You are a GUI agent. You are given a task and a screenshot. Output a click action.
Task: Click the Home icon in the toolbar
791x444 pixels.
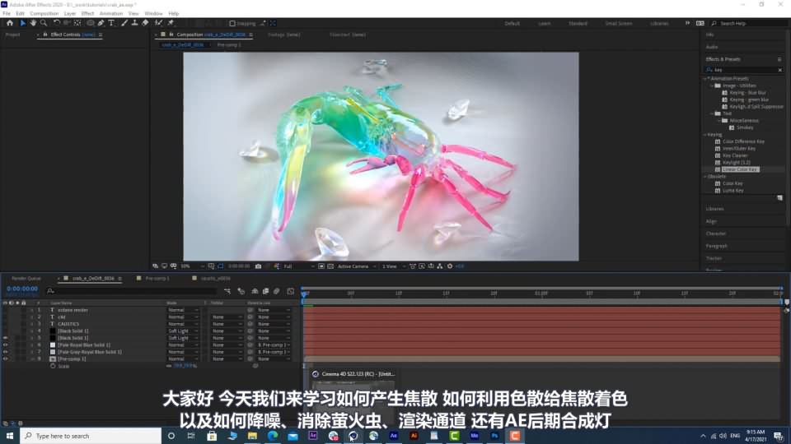[10, 23]
